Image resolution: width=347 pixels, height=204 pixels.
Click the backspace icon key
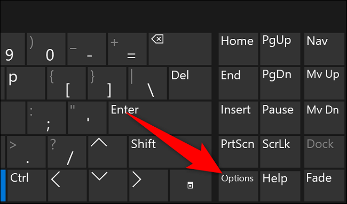tap(180, 49)
